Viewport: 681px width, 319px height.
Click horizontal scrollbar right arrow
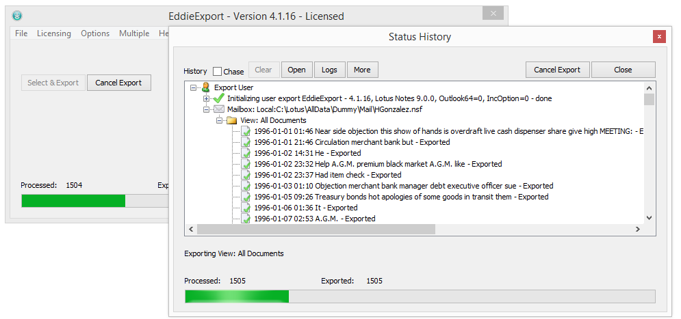(x=638, y=230)
